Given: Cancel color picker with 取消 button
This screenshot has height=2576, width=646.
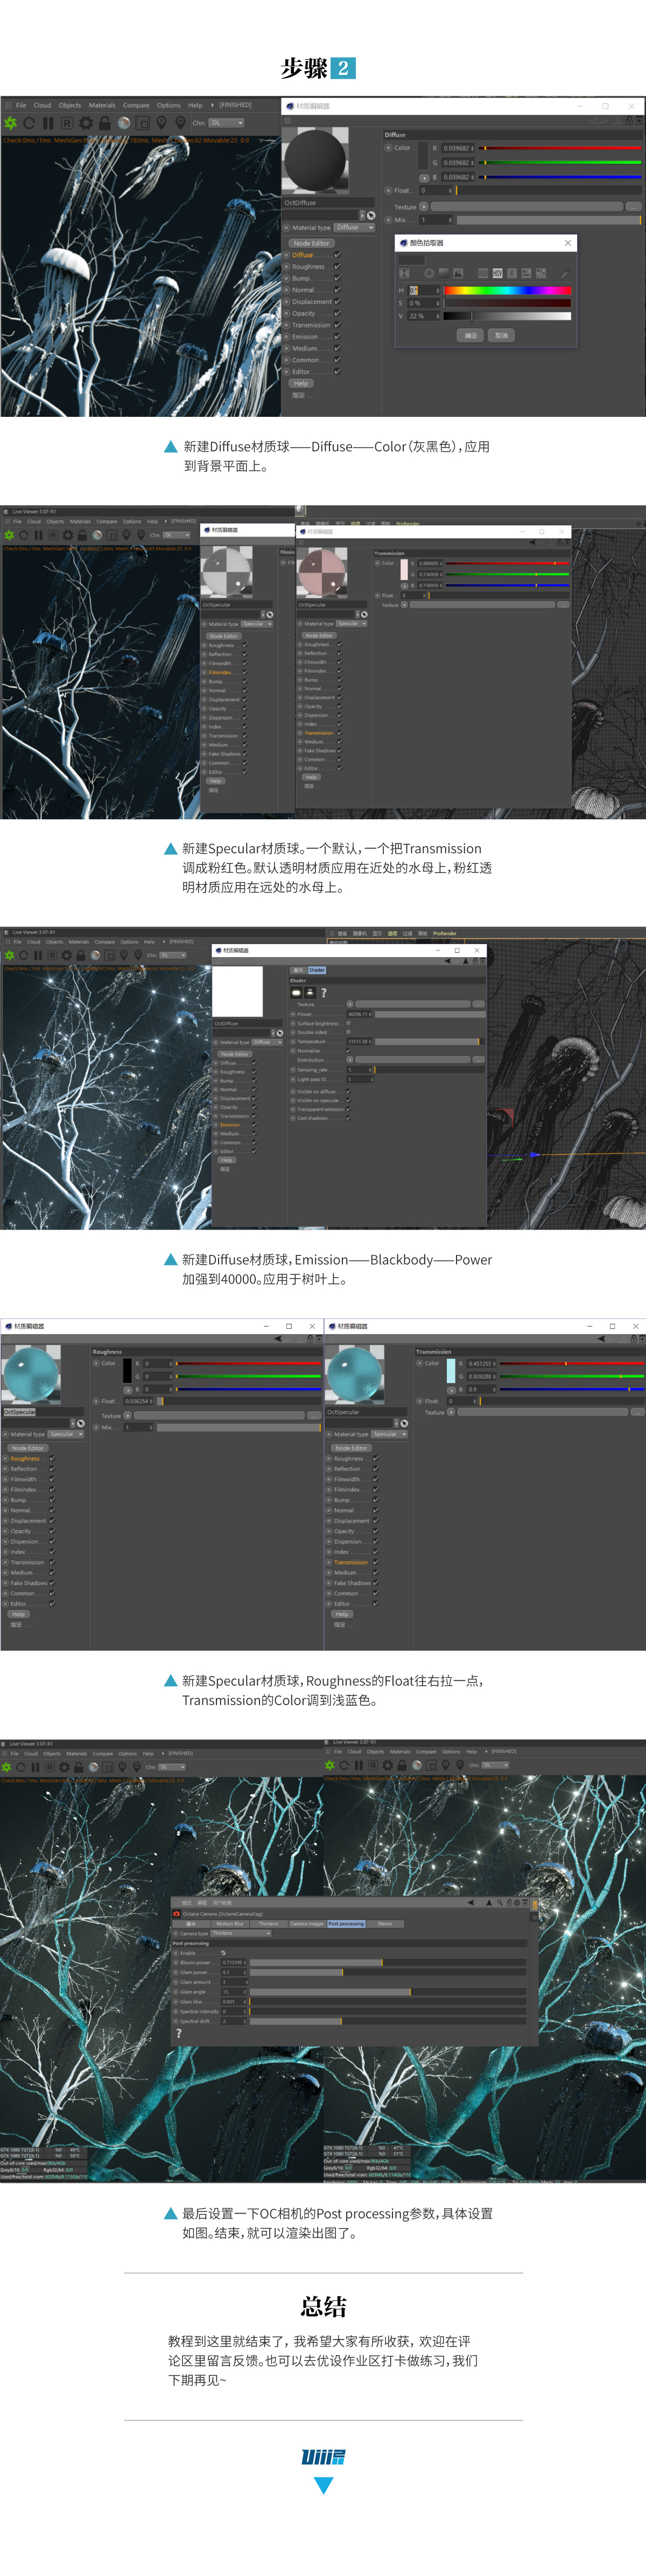Looking at the screenshot, I should 502,335.
